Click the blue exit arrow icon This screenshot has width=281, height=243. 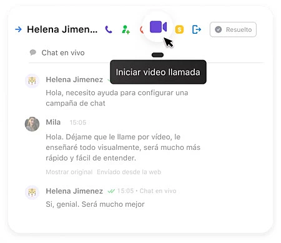pos(196,29)
